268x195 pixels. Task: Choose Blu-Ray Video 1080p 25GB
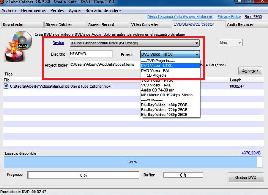click(170, 115)
